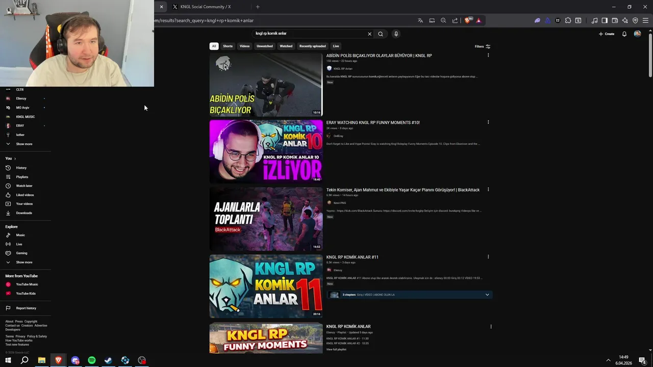This screenshot has width=653, height=367.
Task: Open AJANLARLA TOPLANTI video thumbnail
Action: coord(266,219)
